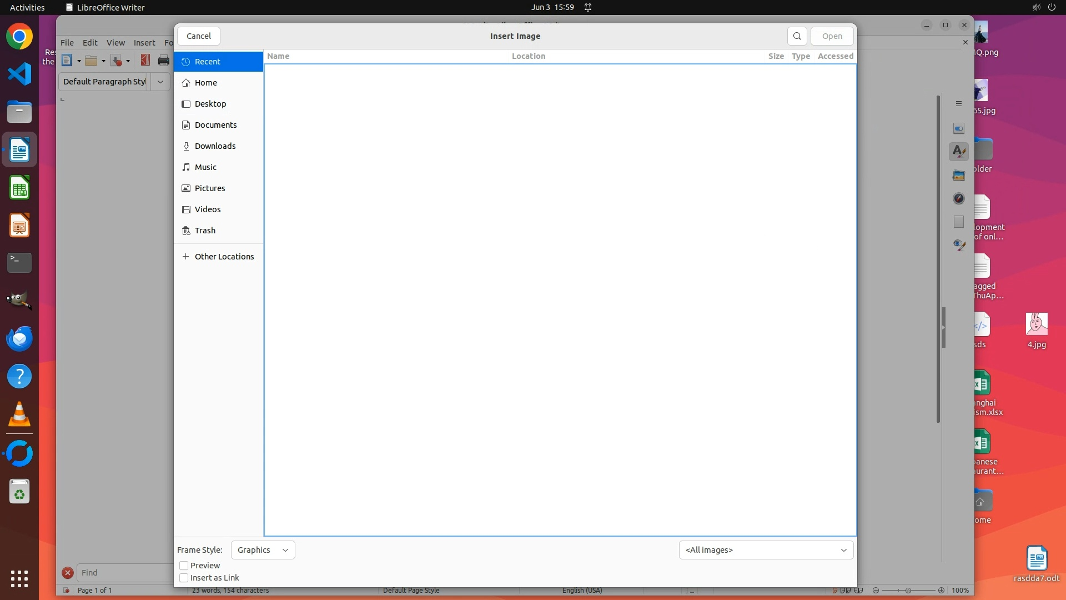Open the Navigator compass sidebar icon
Viewport: 1066px width, 600px height.
pyautogui.click(x=958, y=198)
